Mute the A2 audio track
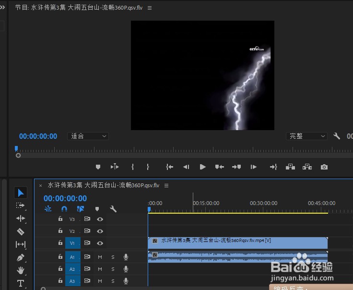The height and width of the screenshot is (290, 353). [x=100, y=269]
